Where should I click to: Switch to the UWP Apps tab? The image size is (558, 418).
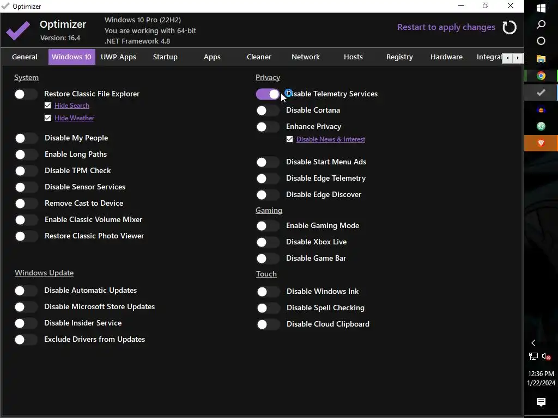[118, 57]
